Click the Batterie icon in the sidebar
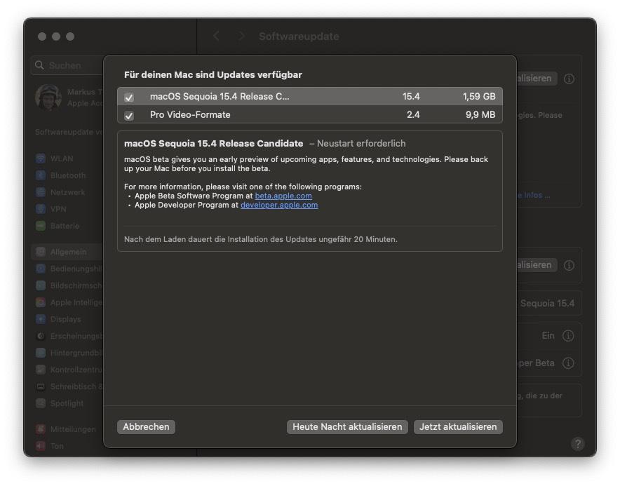Viewport: 620px width, 486px height. click(41, 226)
